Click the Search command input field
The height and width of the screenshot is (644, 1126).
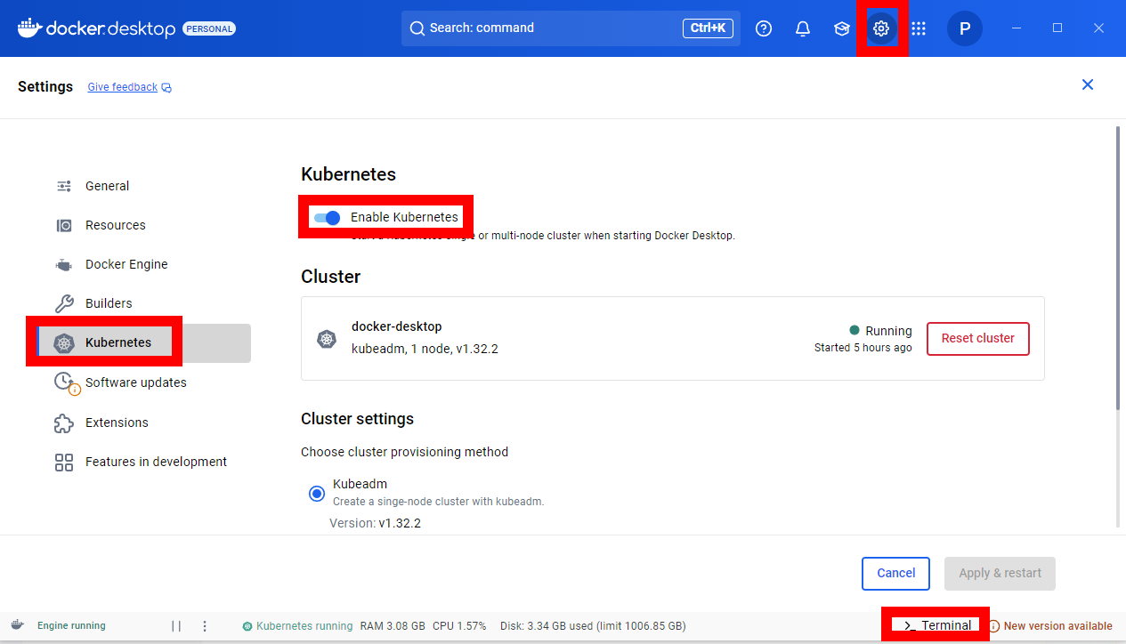point(571,28)
